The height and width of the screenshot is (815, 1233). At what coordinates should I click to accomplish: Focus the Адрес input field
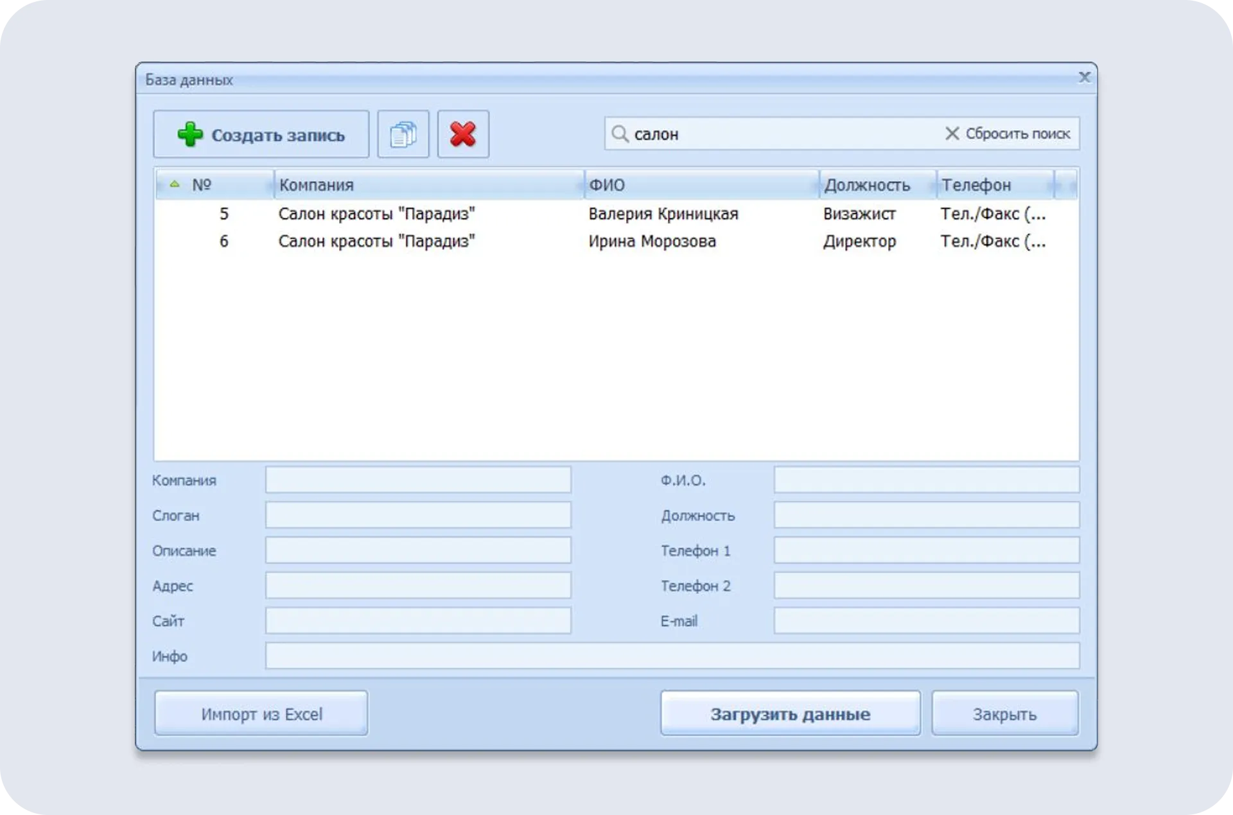418,586
